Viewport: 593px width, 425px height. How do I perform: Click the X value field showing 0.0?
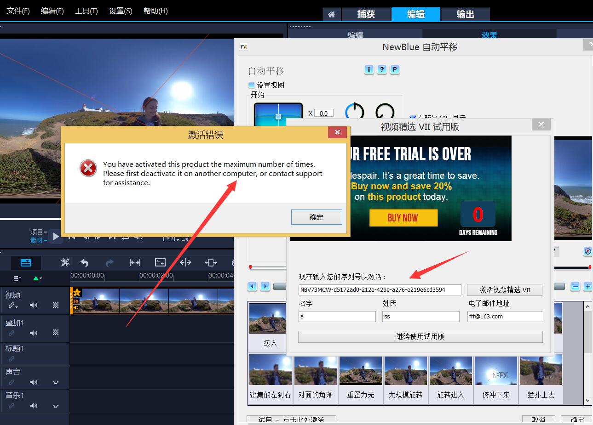click(x=324, y=113)
